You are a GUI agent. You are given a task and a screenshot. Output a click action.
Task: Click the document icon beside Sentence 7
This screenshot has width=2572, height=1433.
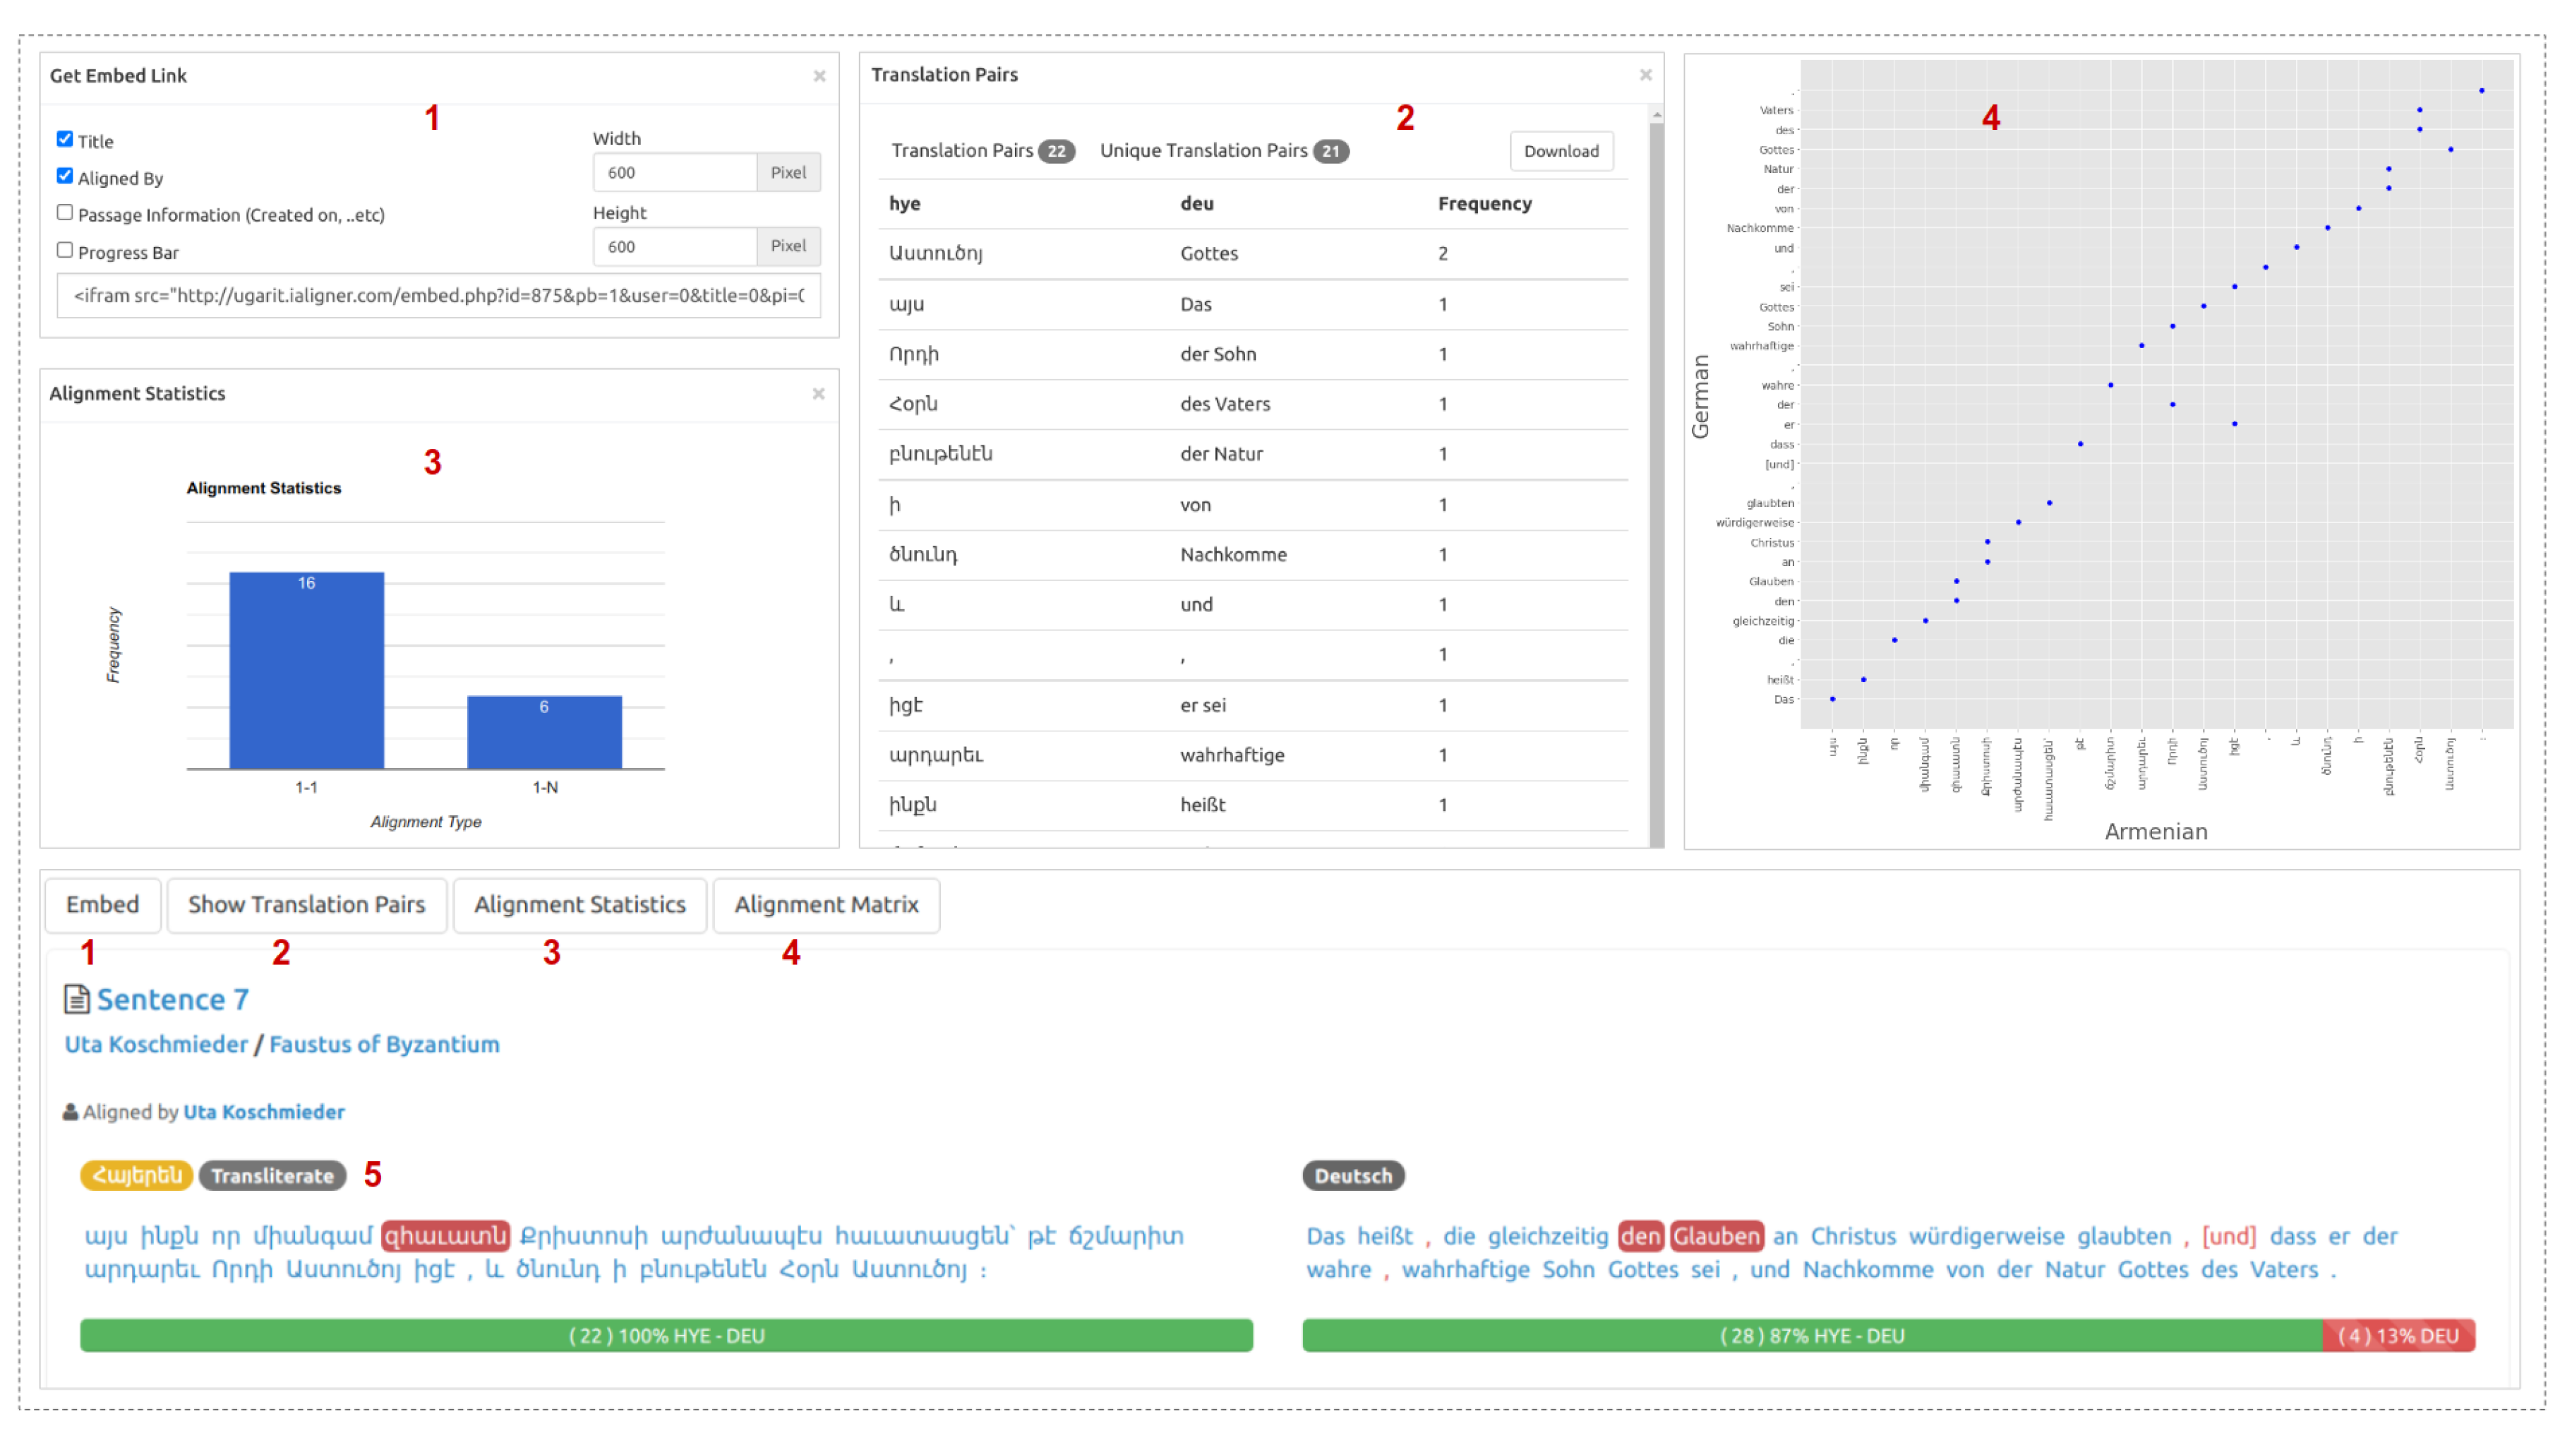tap(76, 999)
